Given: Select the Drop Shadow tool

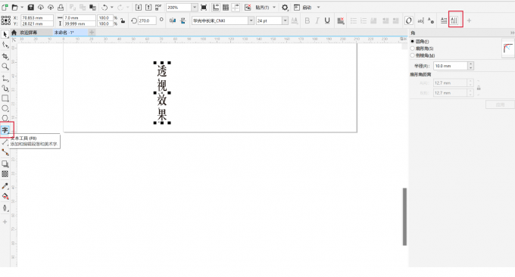Looking at the screenshot, I should 5,163.
